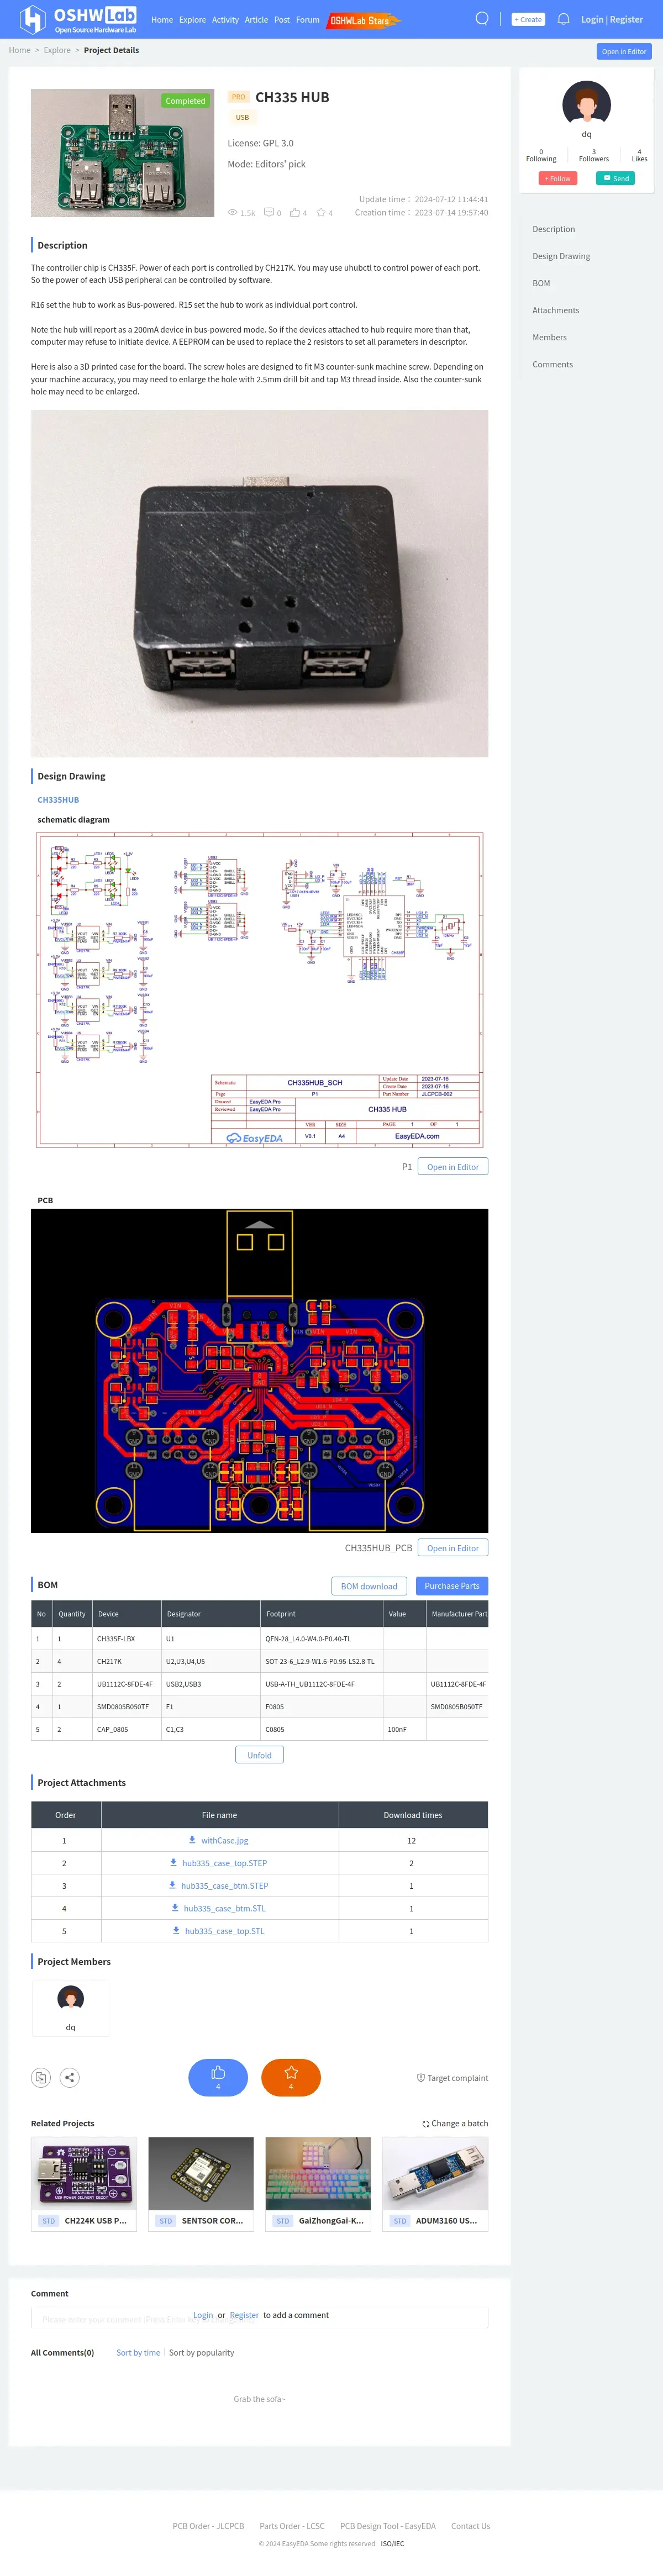Click the project cover board photo
The image size is (663, 2576).
coord(122,153)
